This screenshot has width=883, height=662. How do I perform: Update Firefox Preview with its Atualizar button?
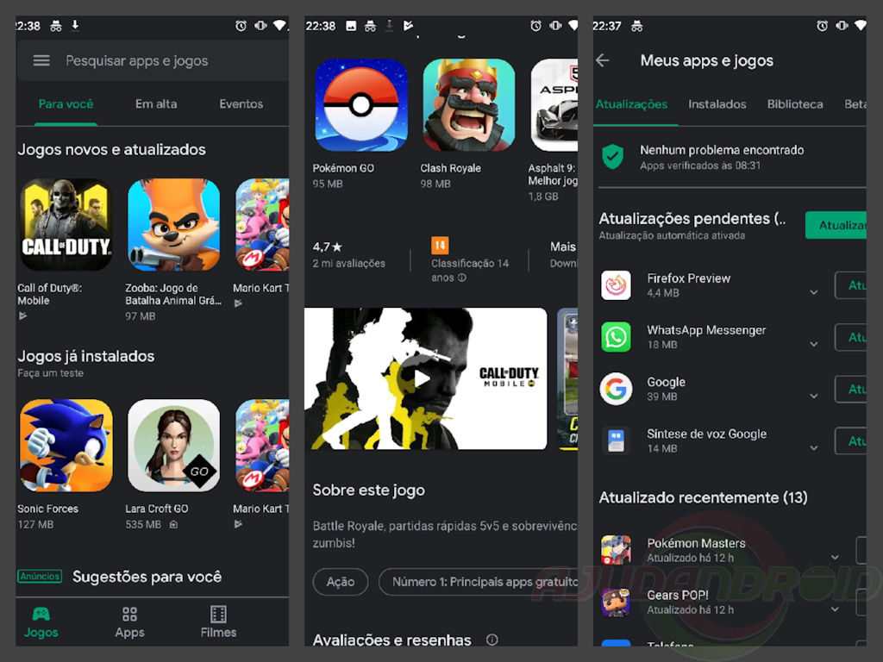(850, 285)
